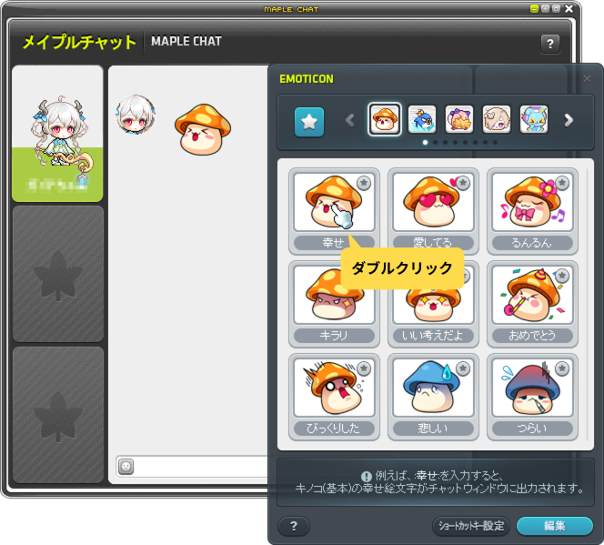Jump to the last emoticon page dot
The width and height of the screenshot is (604, 545).
tap(496, 143)
